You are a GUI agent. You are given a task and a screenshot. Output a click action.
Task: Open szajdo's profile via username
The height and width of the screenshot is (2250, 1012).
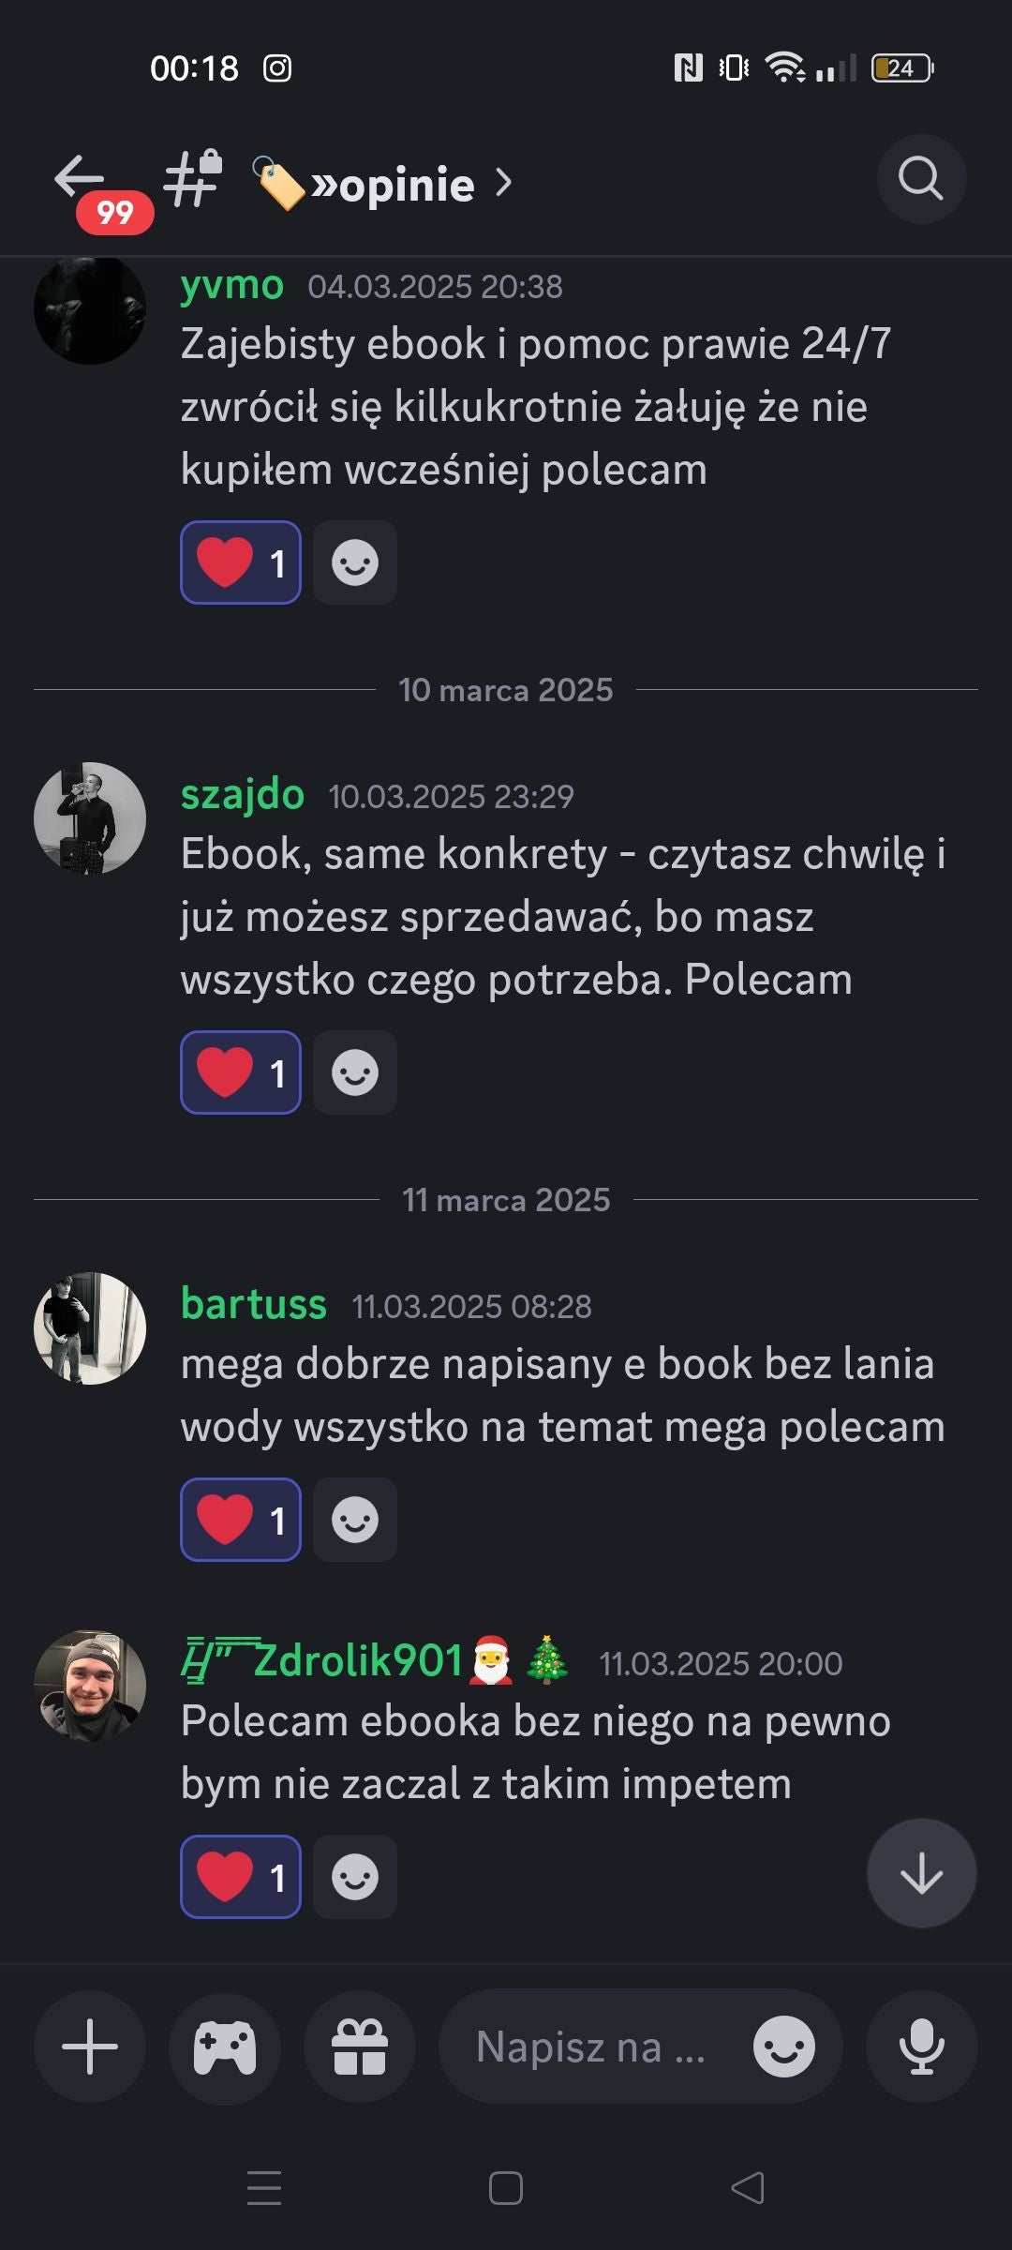(x=243, y=795)
